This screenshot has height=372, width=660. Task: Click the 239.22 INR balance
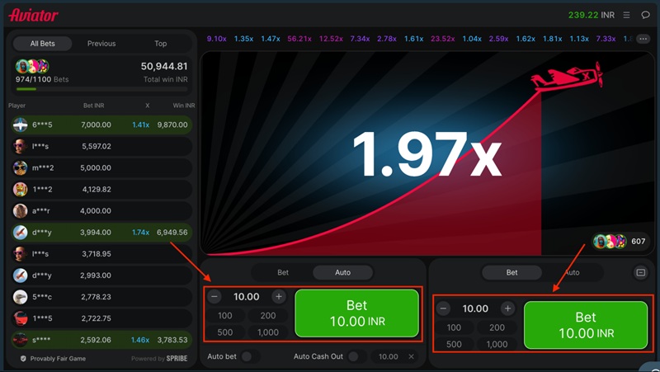click(591, 15)
